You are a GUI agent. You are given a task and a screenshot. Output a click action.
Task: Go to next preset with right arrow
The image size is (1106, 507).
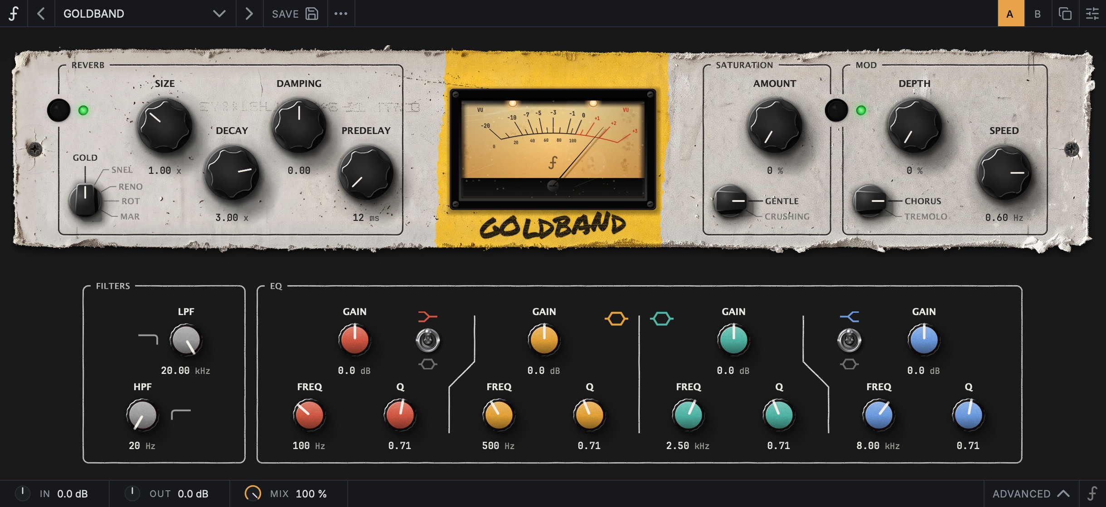[249, 14]
